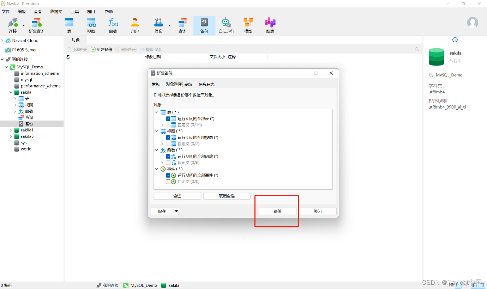The image size is (487, 289).
Task: Open the 收藏夹 menu
Action: [x=56, y=12]
